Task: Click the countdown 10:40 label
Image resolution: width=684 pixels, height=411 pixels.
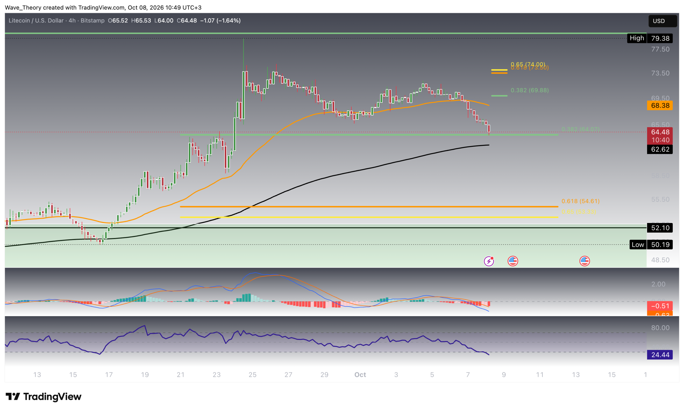Action: click(660, 140)
